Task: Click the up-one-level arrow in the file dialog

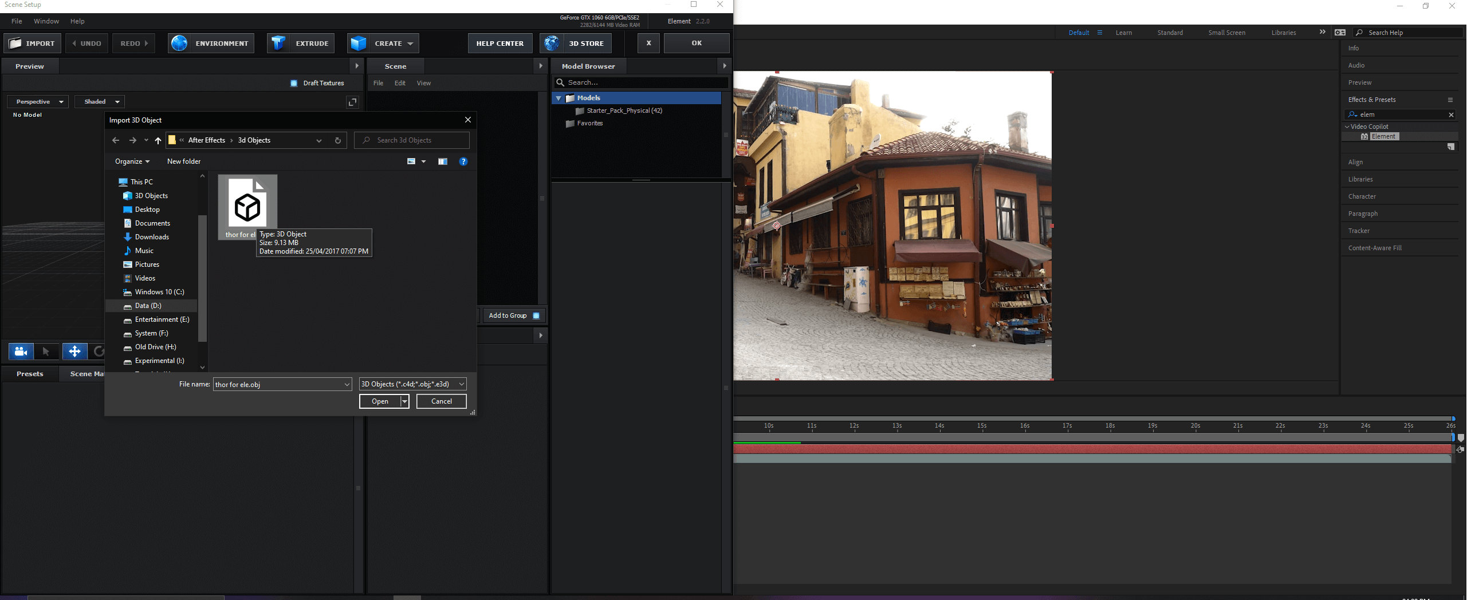Action: (158, 140)
